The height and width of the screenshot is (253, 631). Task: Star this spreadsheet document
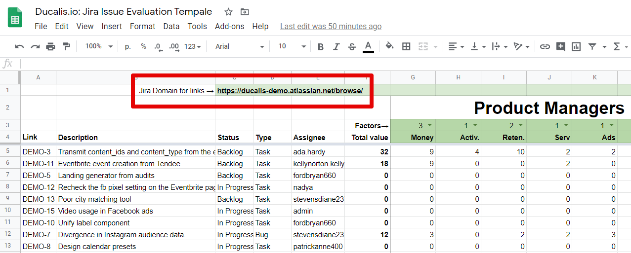pos(228,12)
